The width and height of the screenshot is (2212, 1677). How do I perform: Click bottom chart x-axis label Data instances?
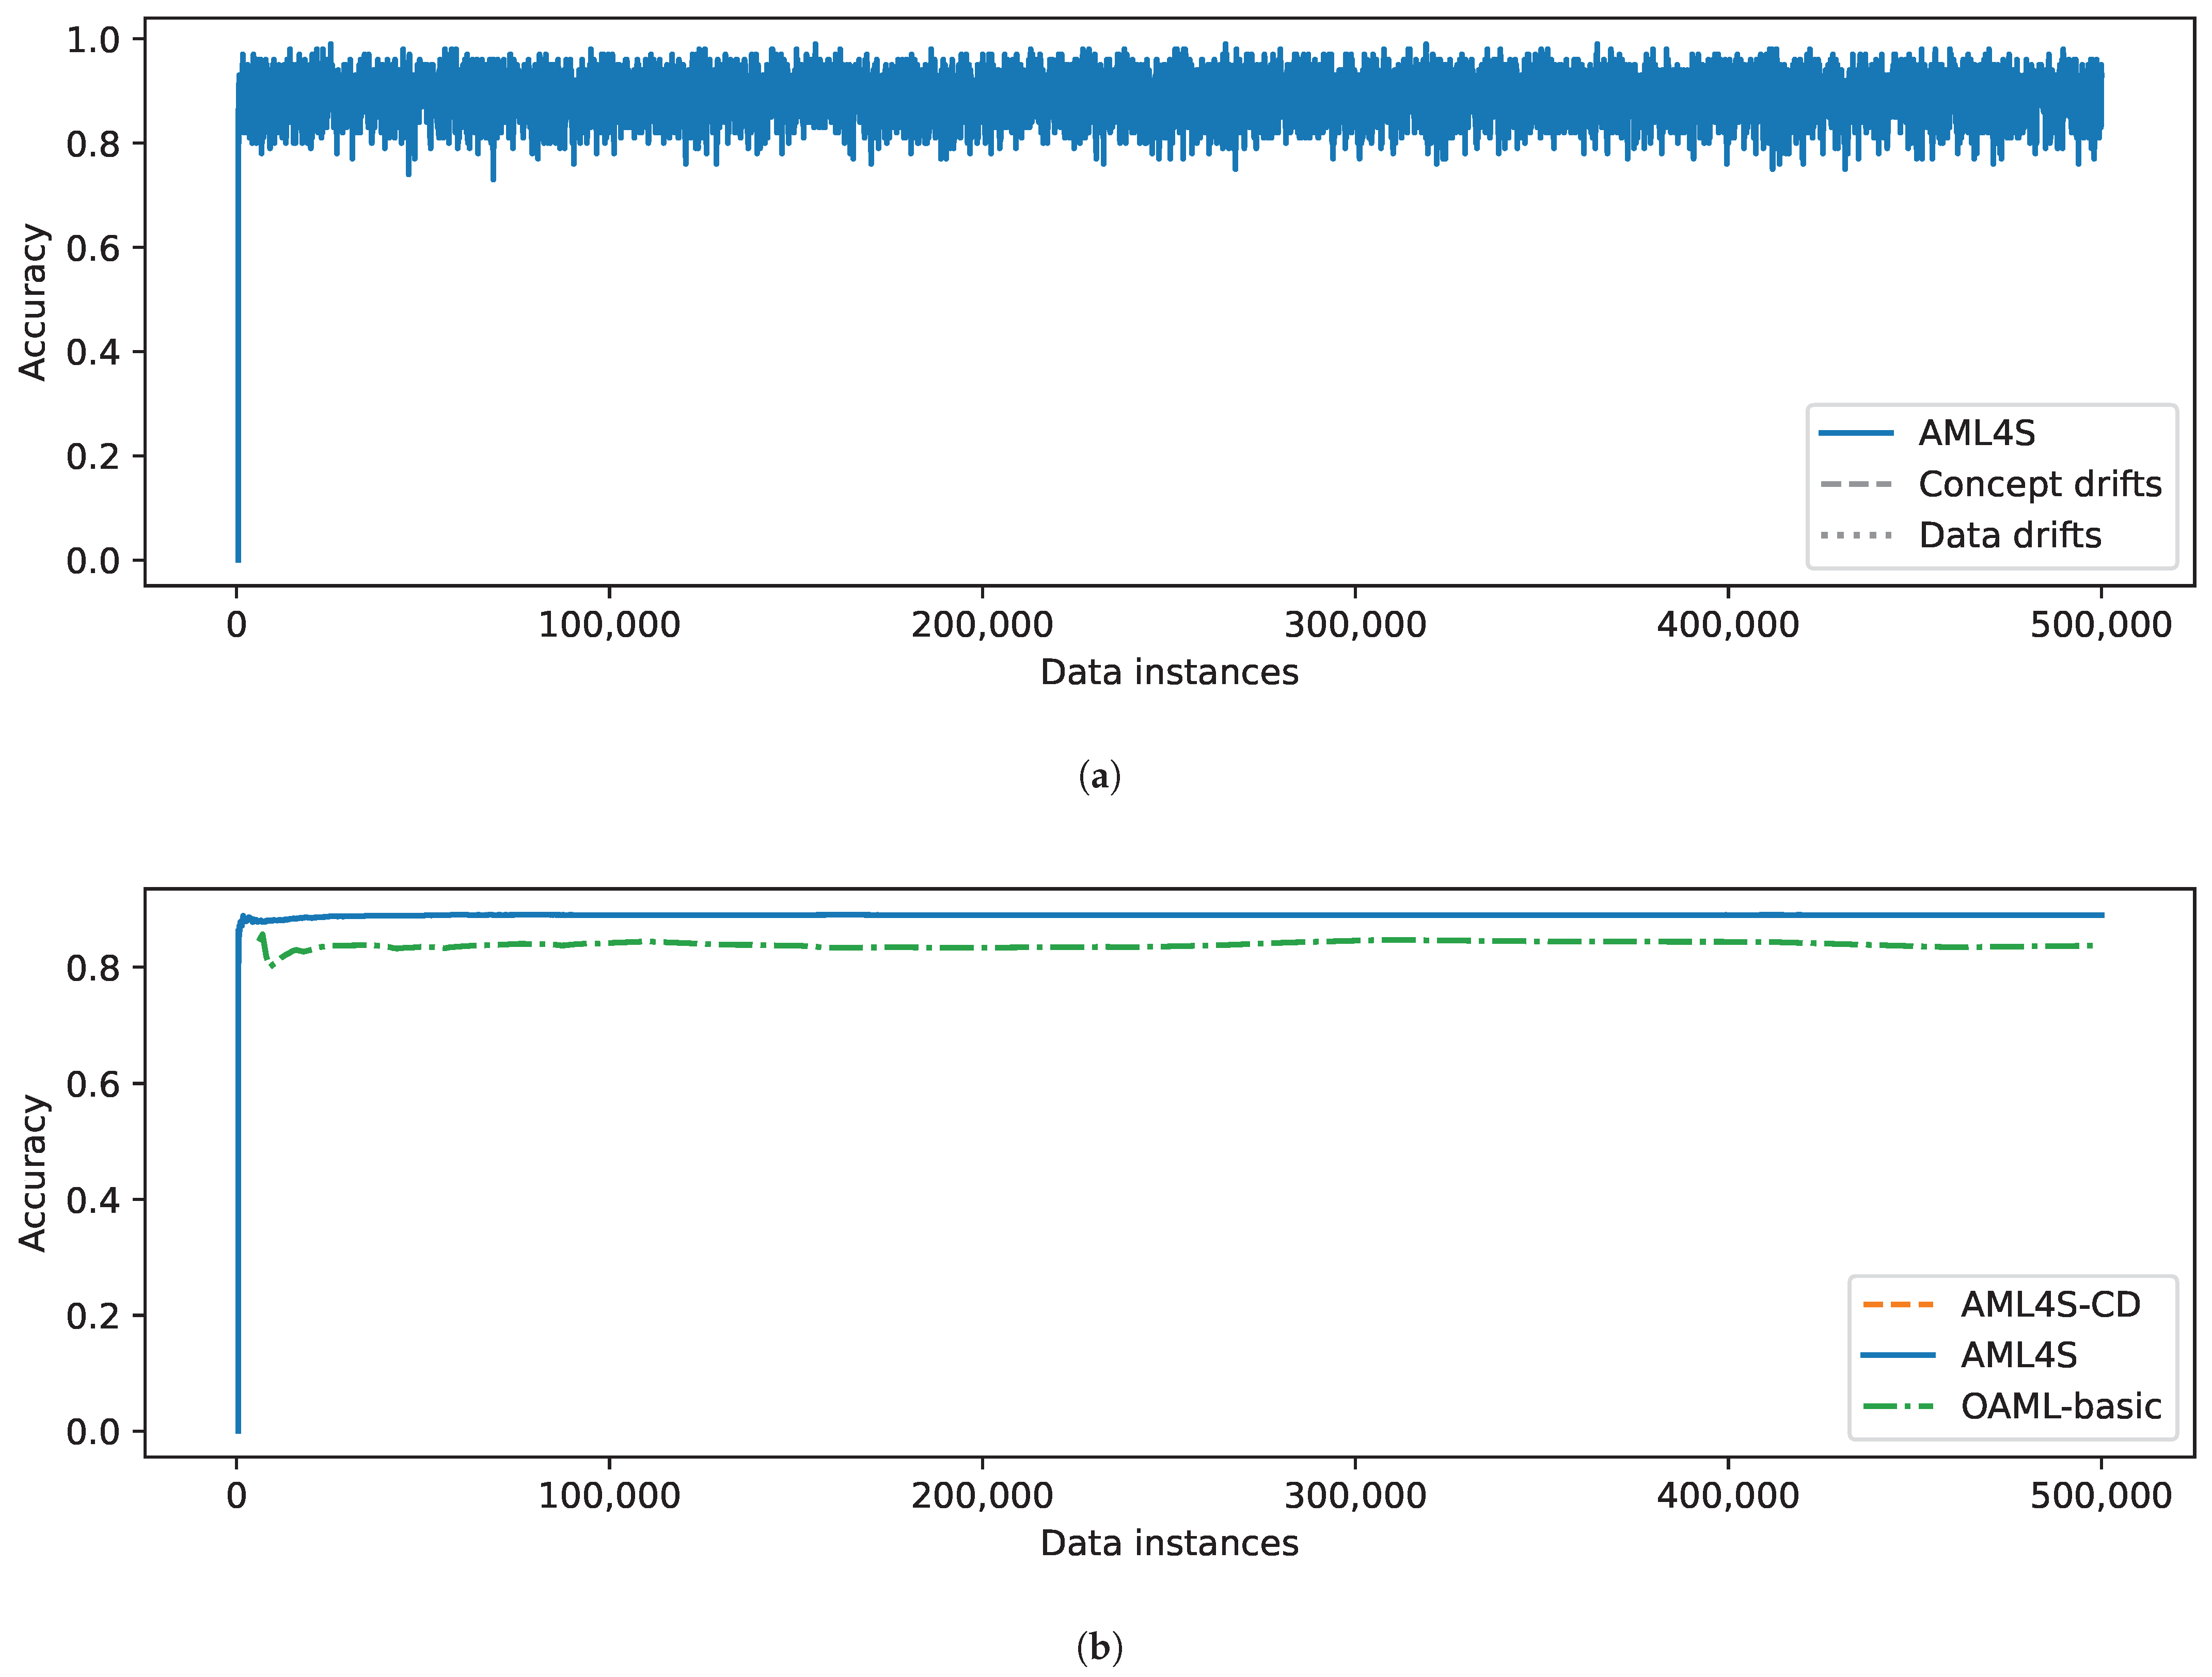[x=1169, y=1543]
